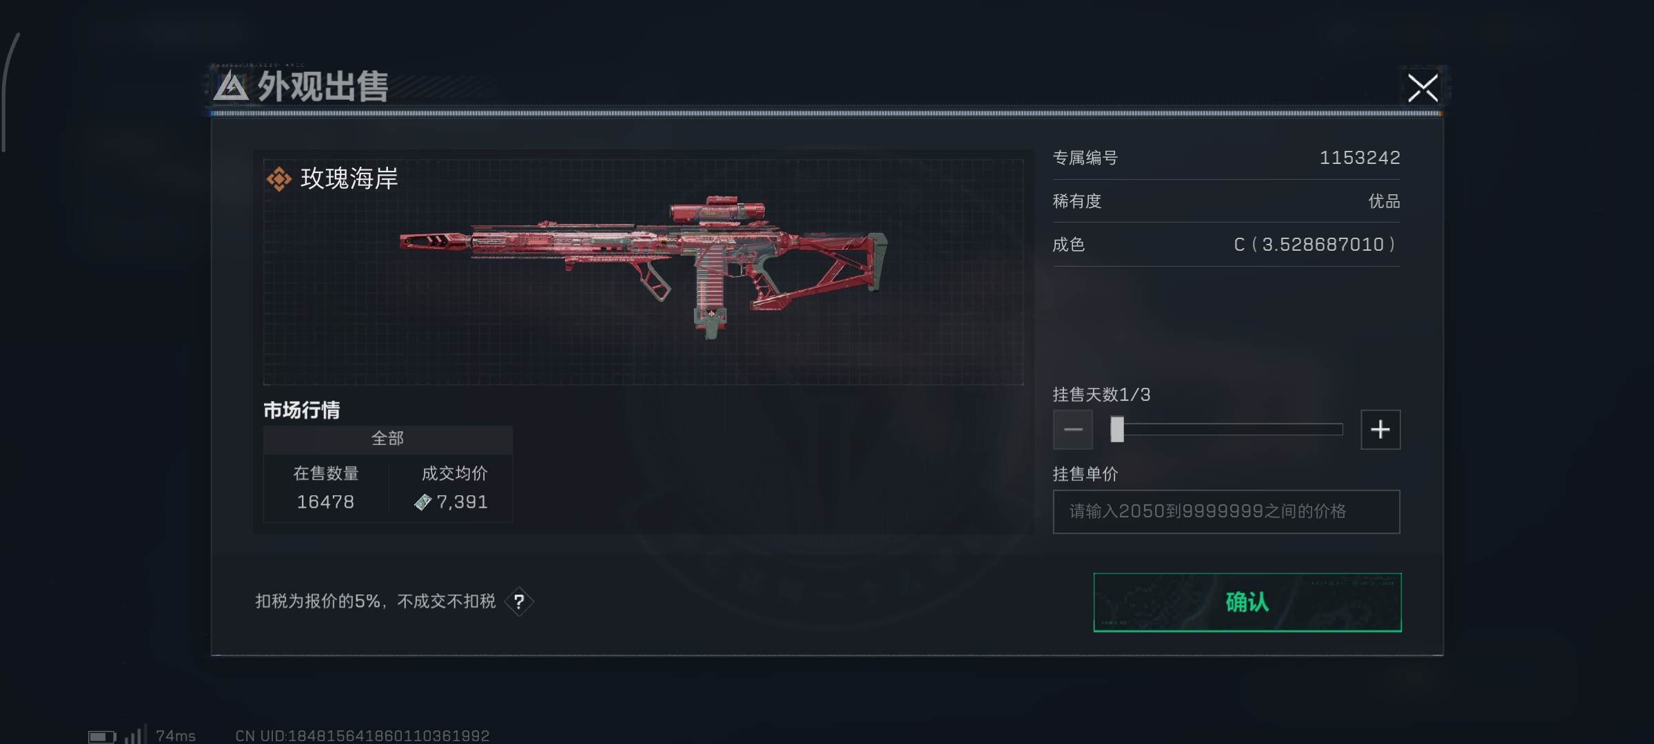
Task: Click the orange rarity icon beside 玫瑰海岸
Action: coord(279,179)
